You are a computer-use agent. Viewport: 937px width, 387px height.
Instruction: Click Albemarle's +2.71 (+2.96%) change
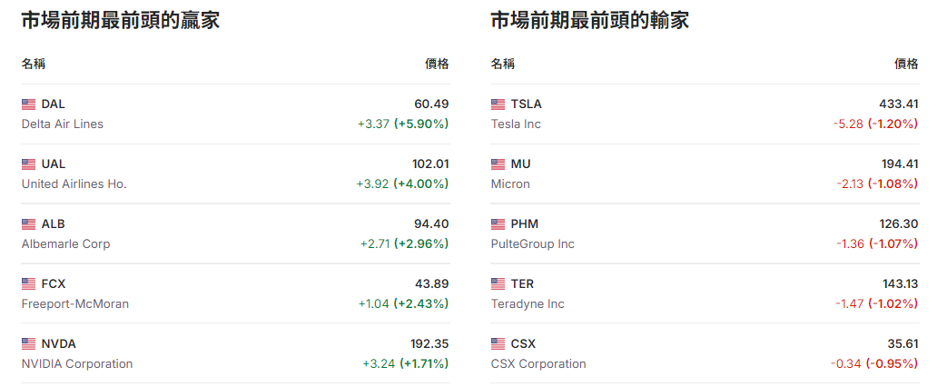404,243
